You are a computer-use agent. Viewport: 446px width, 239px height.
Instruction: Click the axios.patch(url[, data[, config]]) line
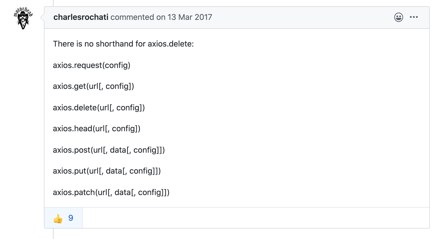[x=111, y=192]
